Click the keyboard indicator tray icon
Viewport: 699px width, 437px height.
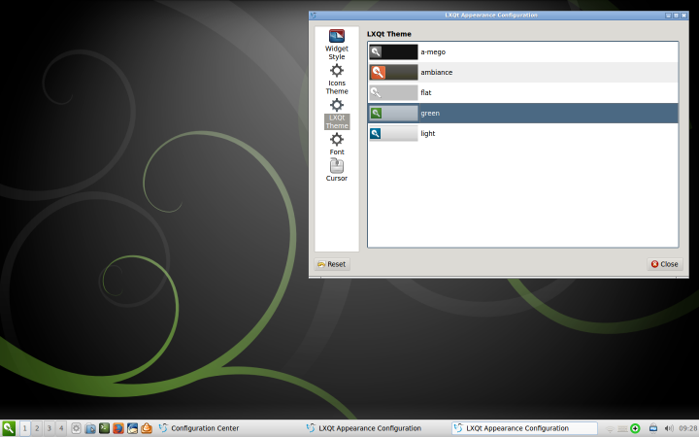(622, 428)
